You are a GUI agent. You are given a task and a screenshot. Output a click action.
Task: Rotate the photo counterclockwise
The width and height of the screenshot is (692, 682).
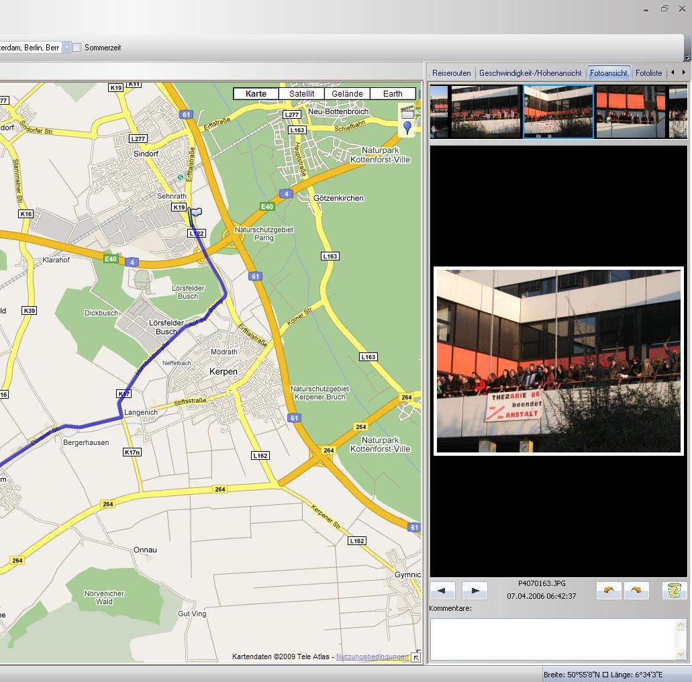[x=609, y=591]
